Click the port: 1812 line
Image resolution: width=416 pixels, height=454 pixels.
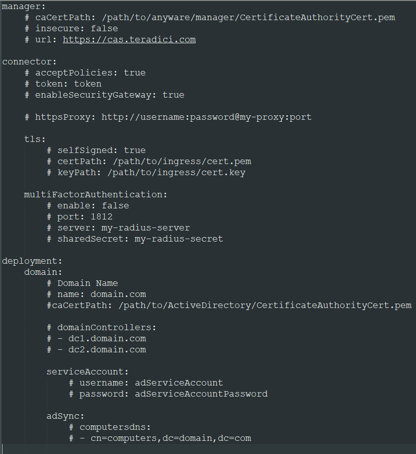pyautogui.click(x=79, y=216)
